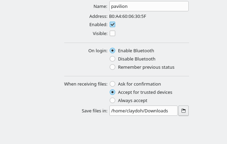Click the "On login:" label
Viewport: 227px width, 144px height.
point(98,51)
